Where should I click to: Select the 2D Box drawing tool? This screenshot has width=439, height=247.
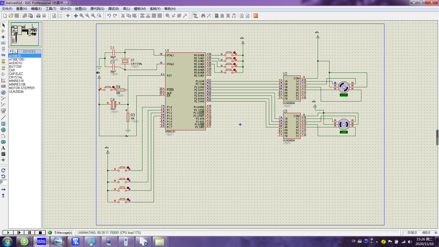[x=3, y=124]
